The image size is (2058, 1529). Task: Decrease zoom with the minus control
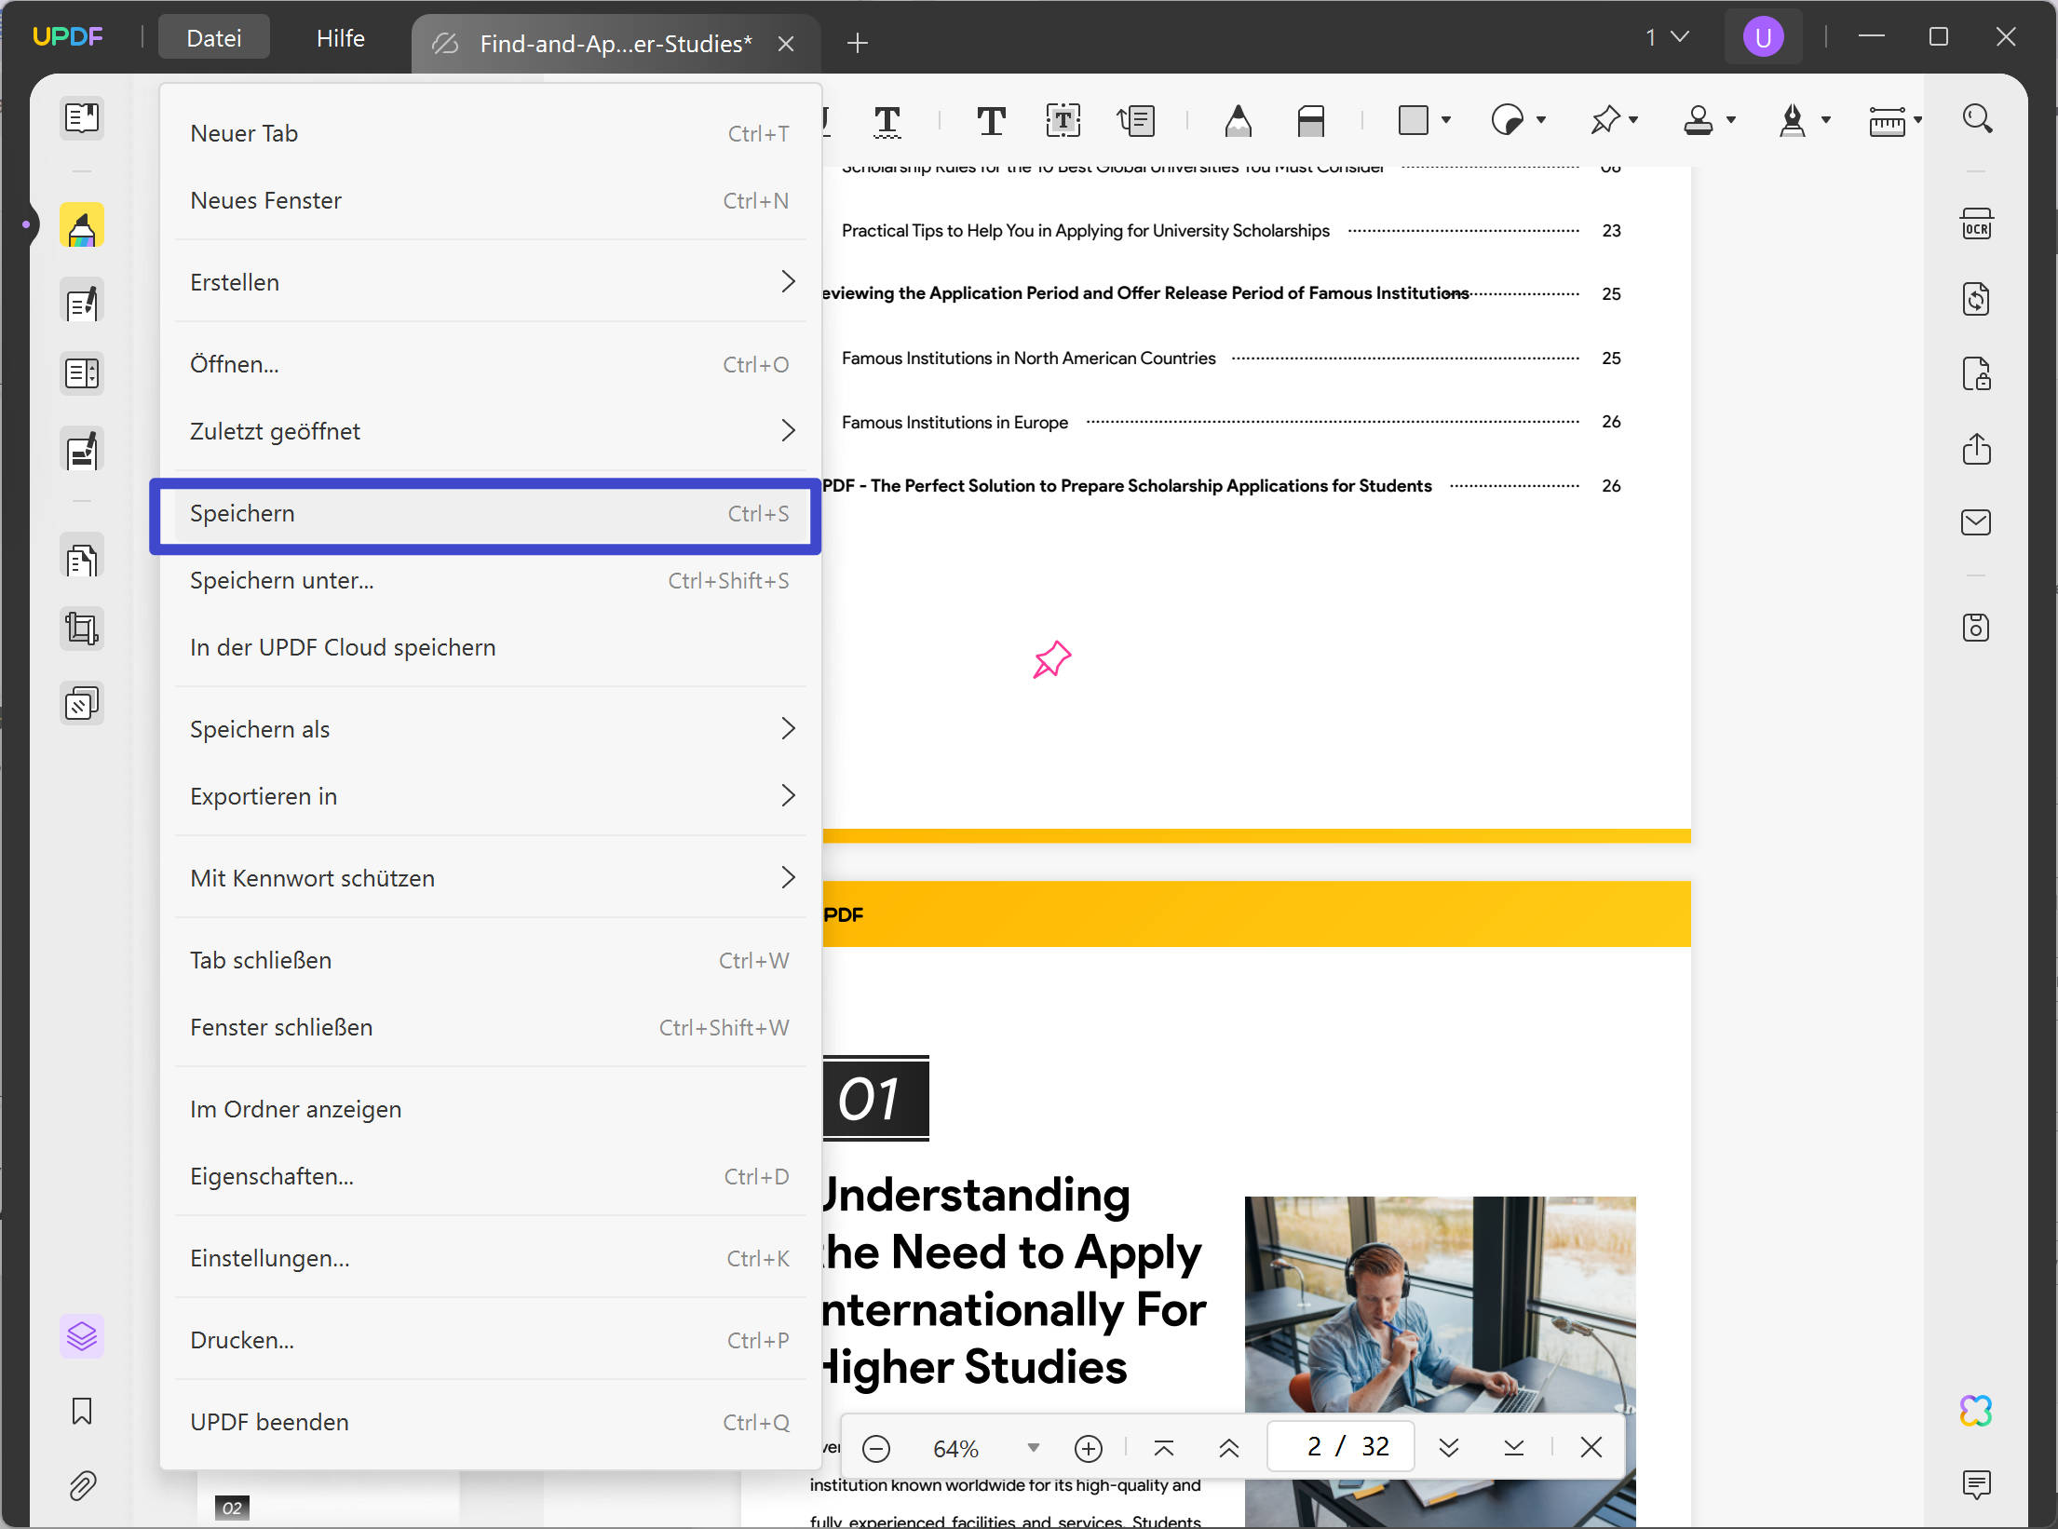click(876, 1447)
